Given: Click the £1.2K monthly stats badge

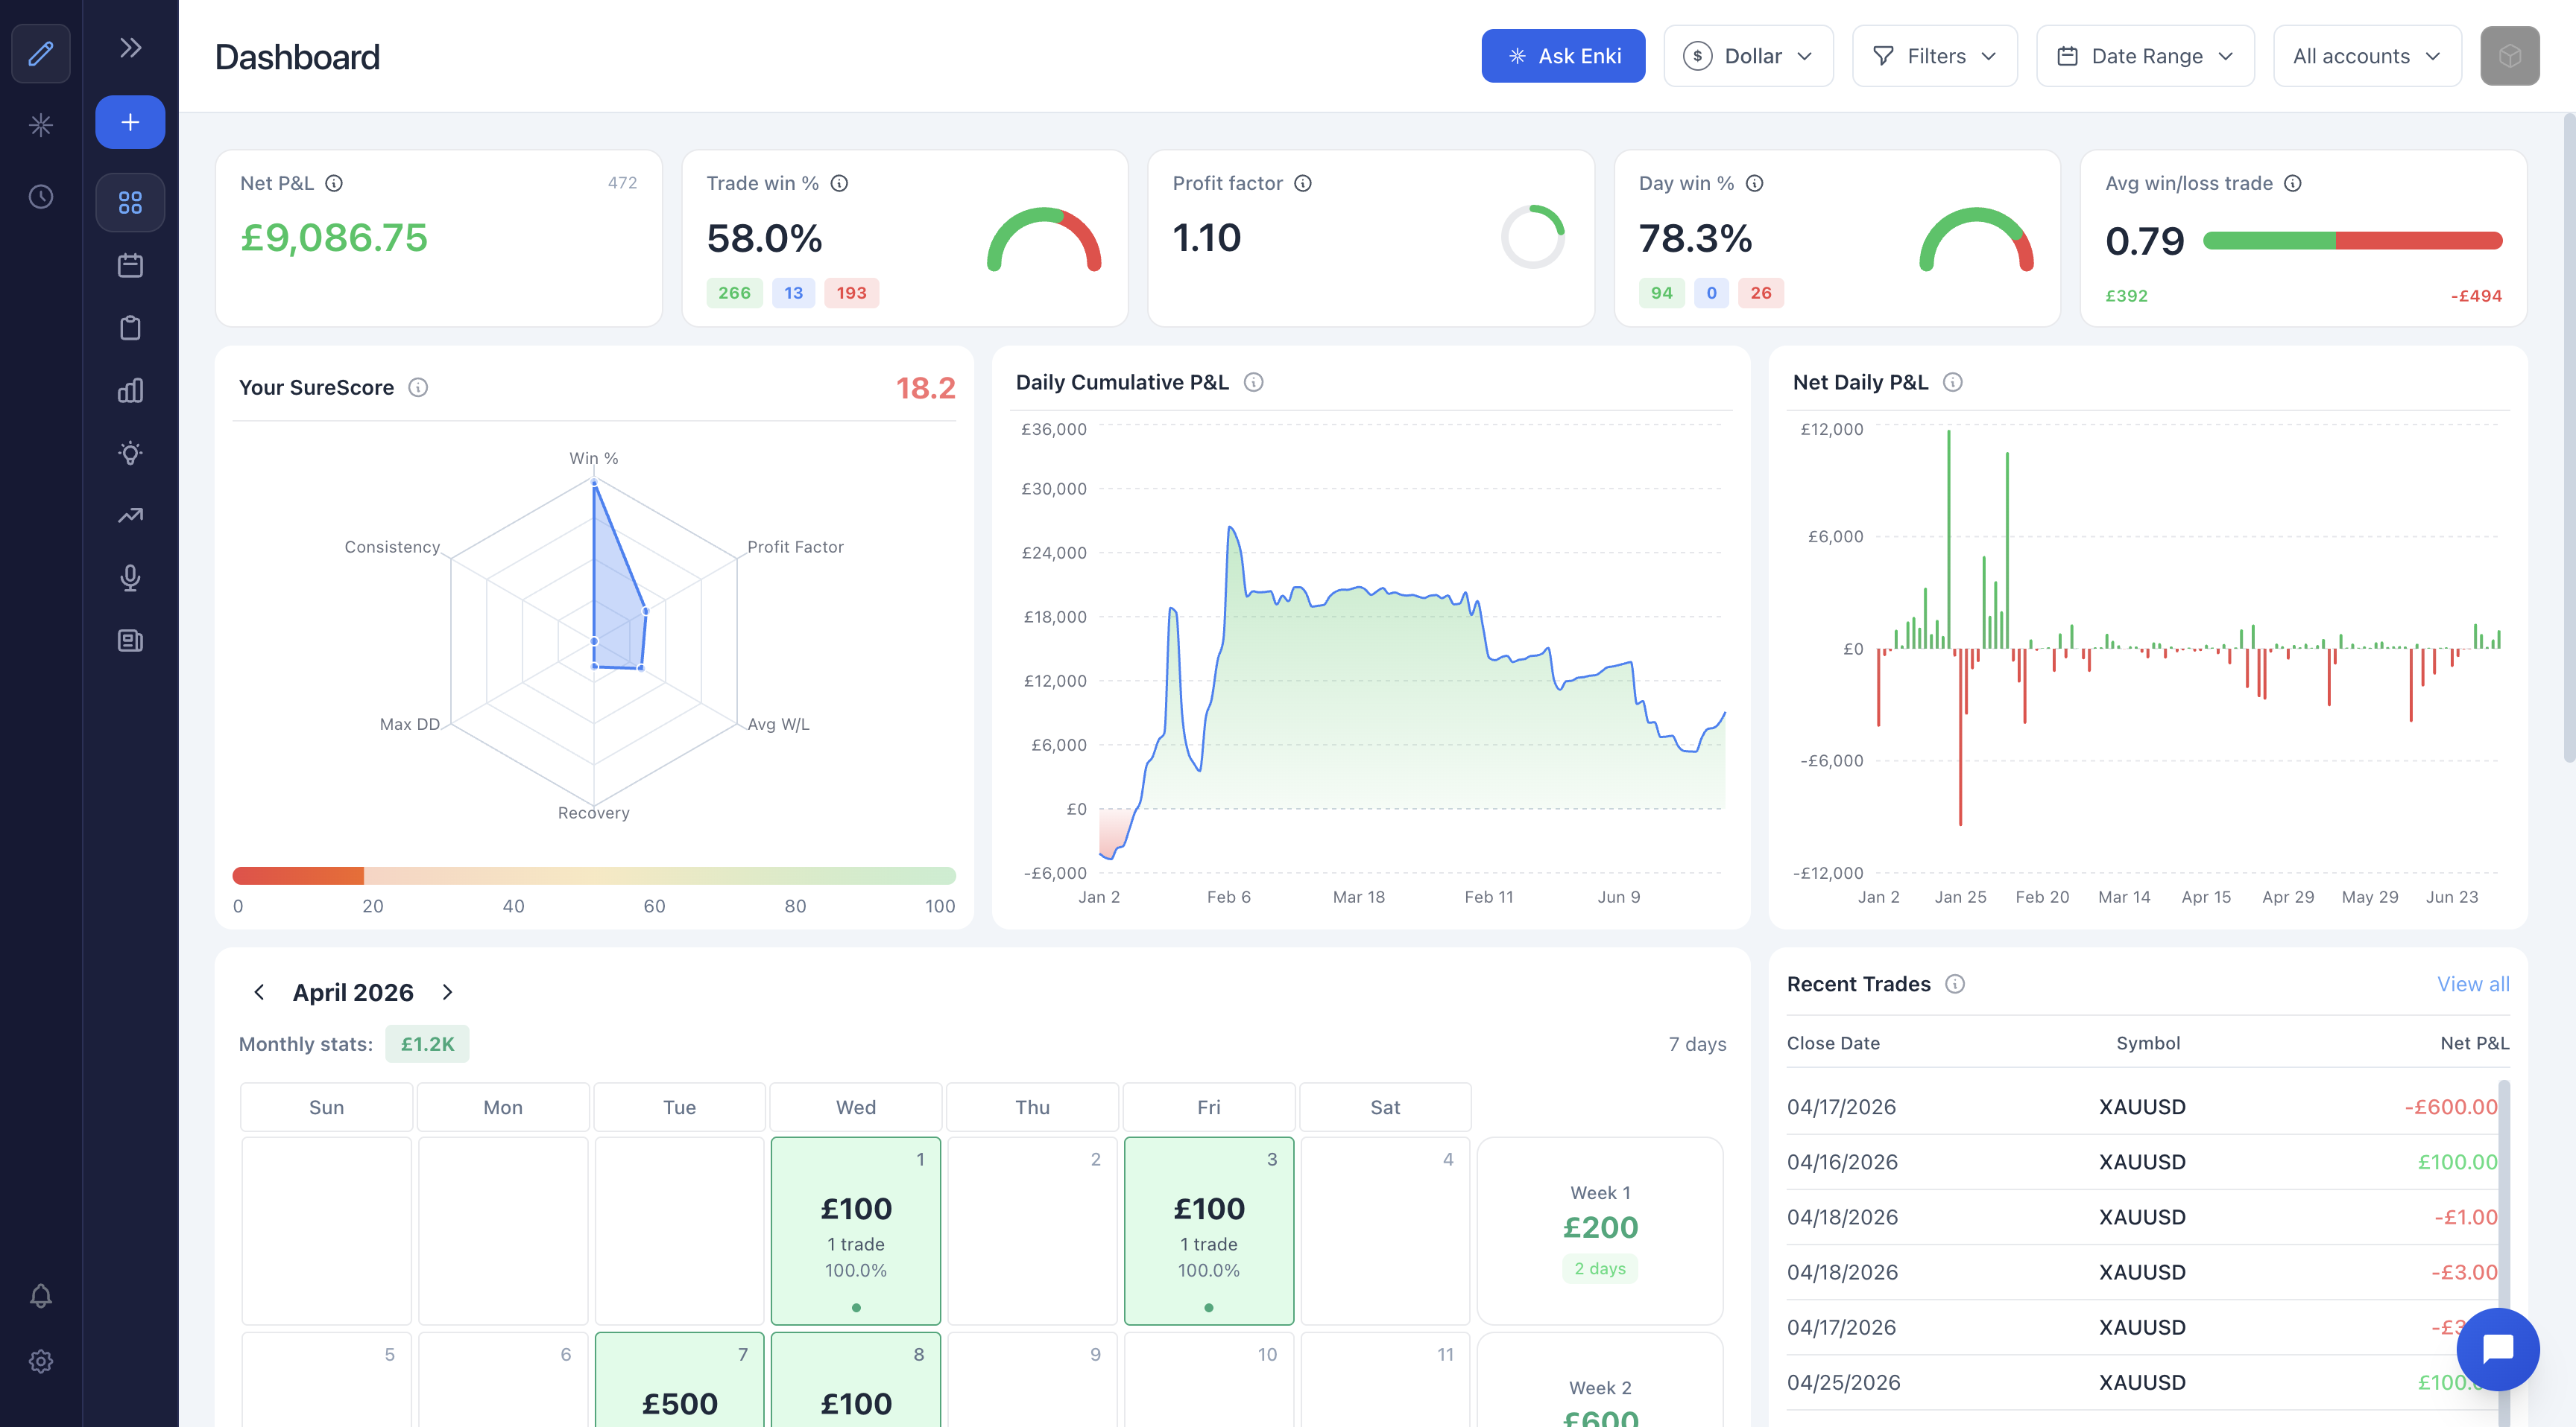Looking at the screenshot, I should pyautogui.click(x=427, y=1044).
